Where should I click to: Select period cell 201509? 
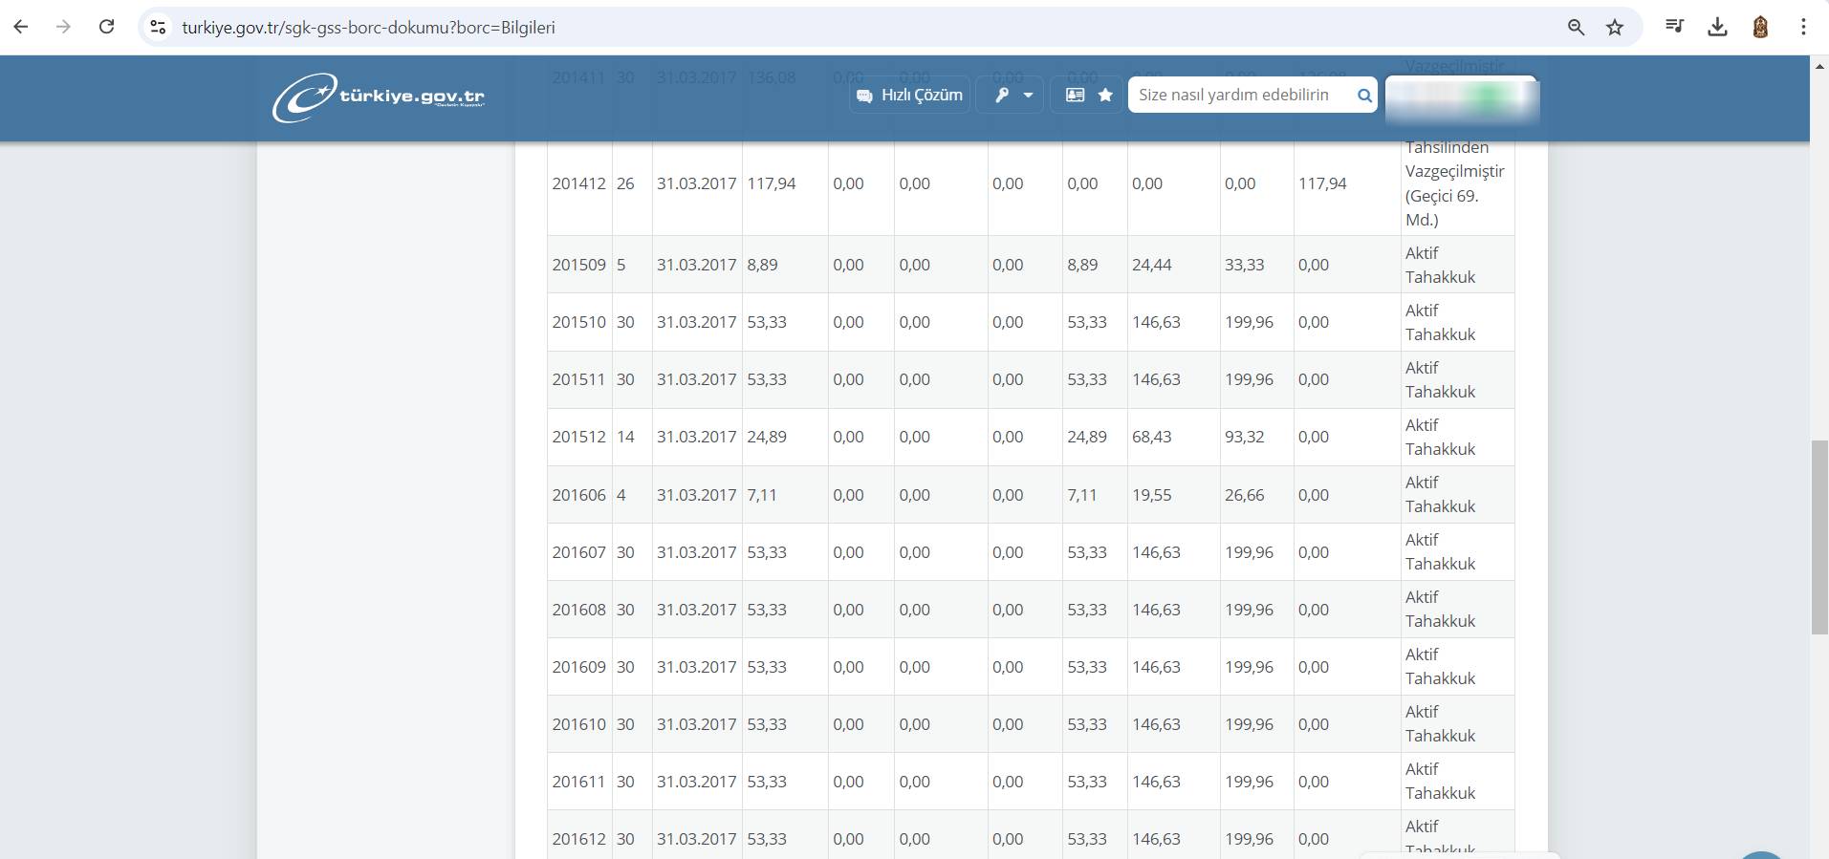pos(578,265)
